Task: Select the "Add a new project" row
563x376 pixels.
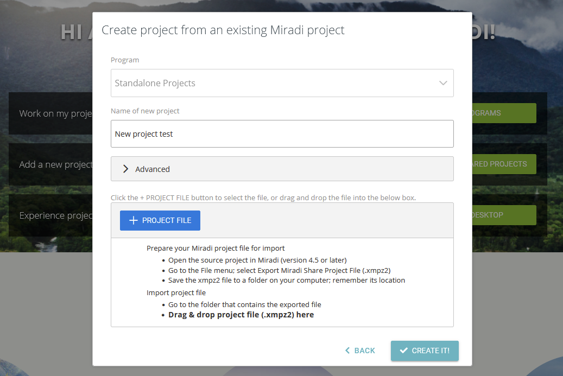Action: [x=52, y=164]
